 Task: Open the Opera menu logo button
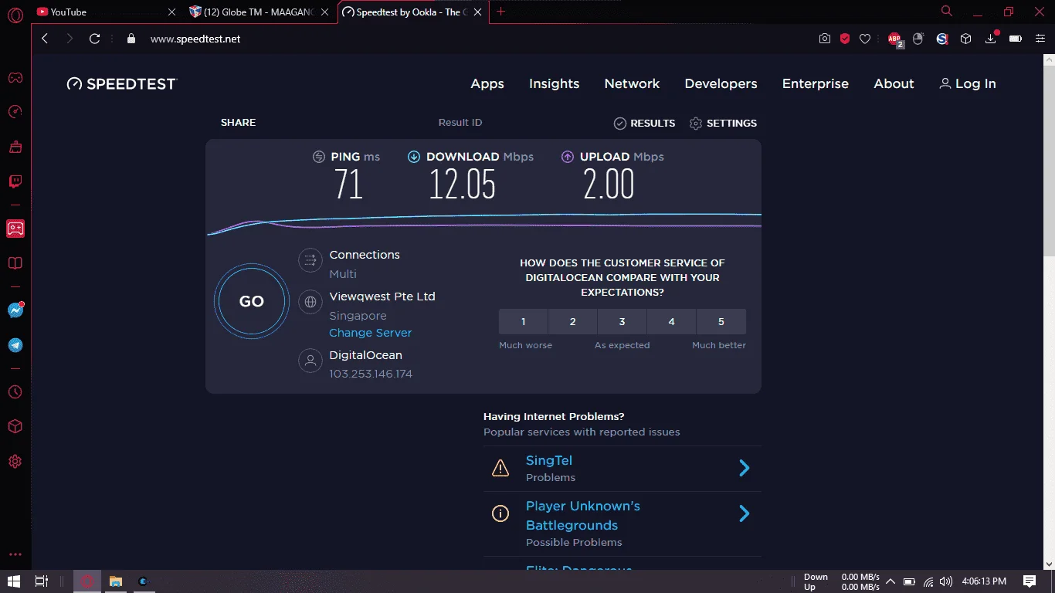15,15
